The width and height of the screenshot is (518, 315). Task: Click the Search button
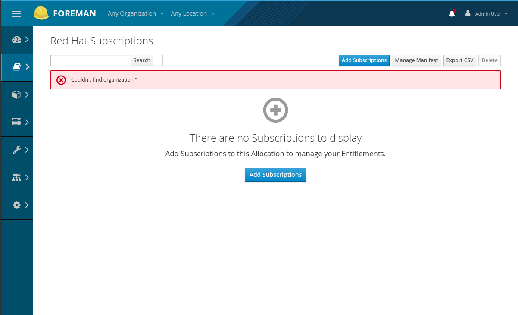142,60
